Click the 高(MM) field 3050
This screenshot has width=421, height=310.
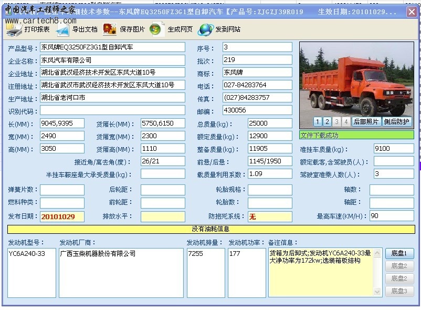click(62, 149)
